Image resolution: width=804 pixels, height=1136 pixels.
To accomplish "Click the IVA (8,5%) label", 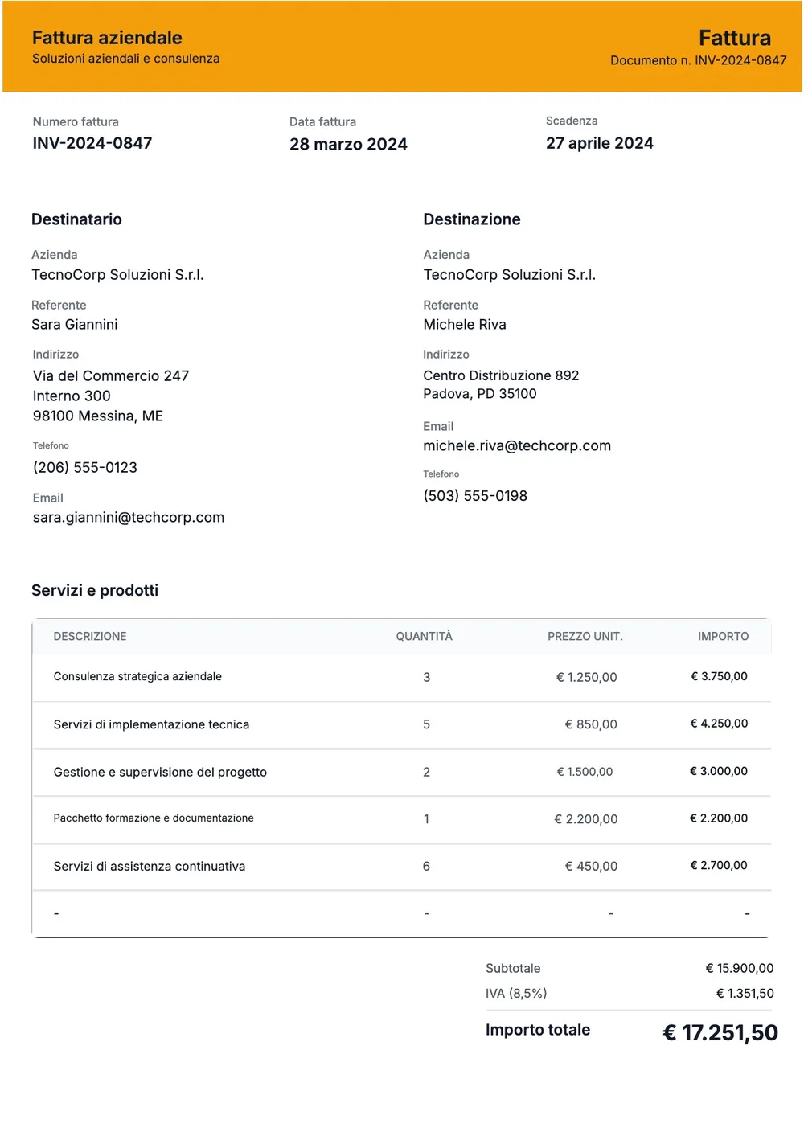I will click(516, 994).
